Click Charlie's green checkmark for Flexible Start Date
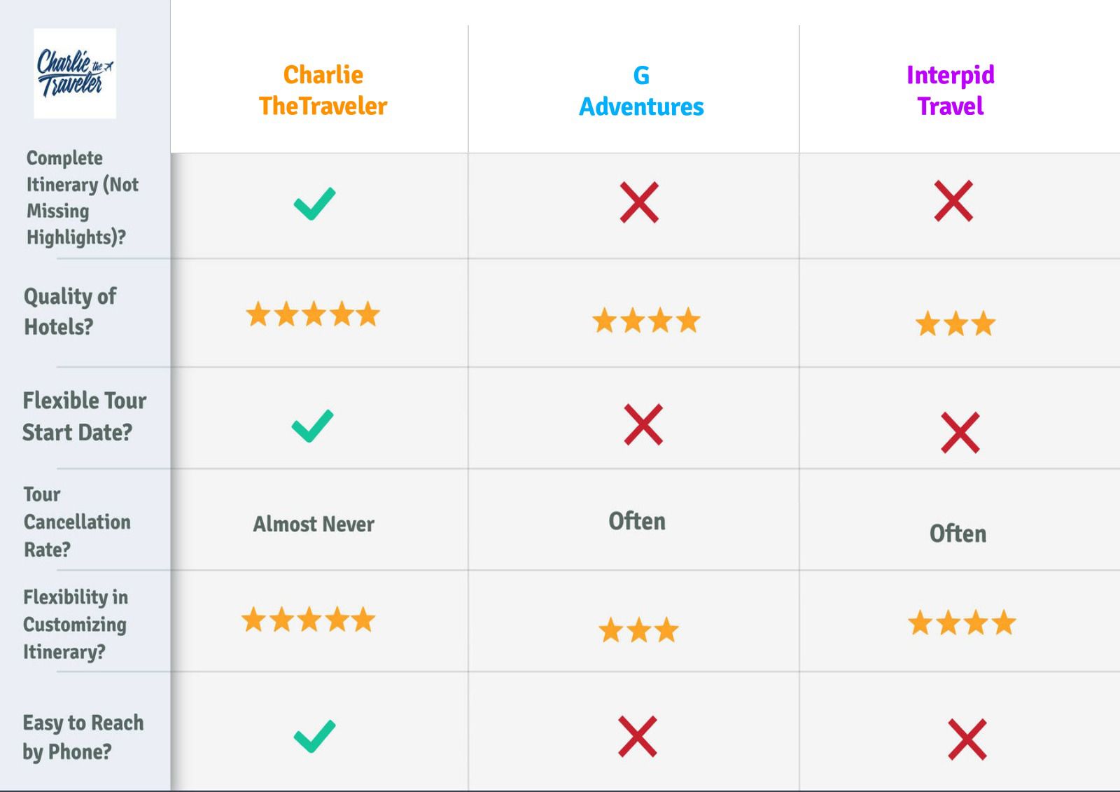The image size is (1120, 792). click(x=312, y=426)
